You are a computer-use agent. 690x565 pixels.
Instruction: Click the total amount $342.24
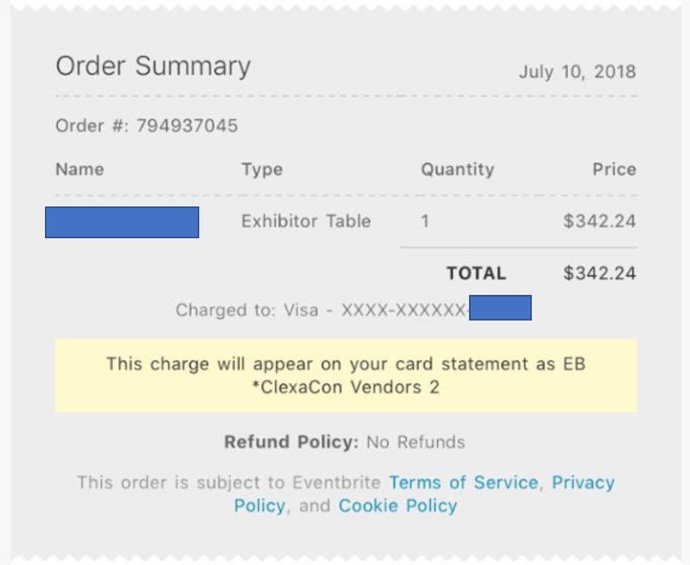(x=599, y=273)
